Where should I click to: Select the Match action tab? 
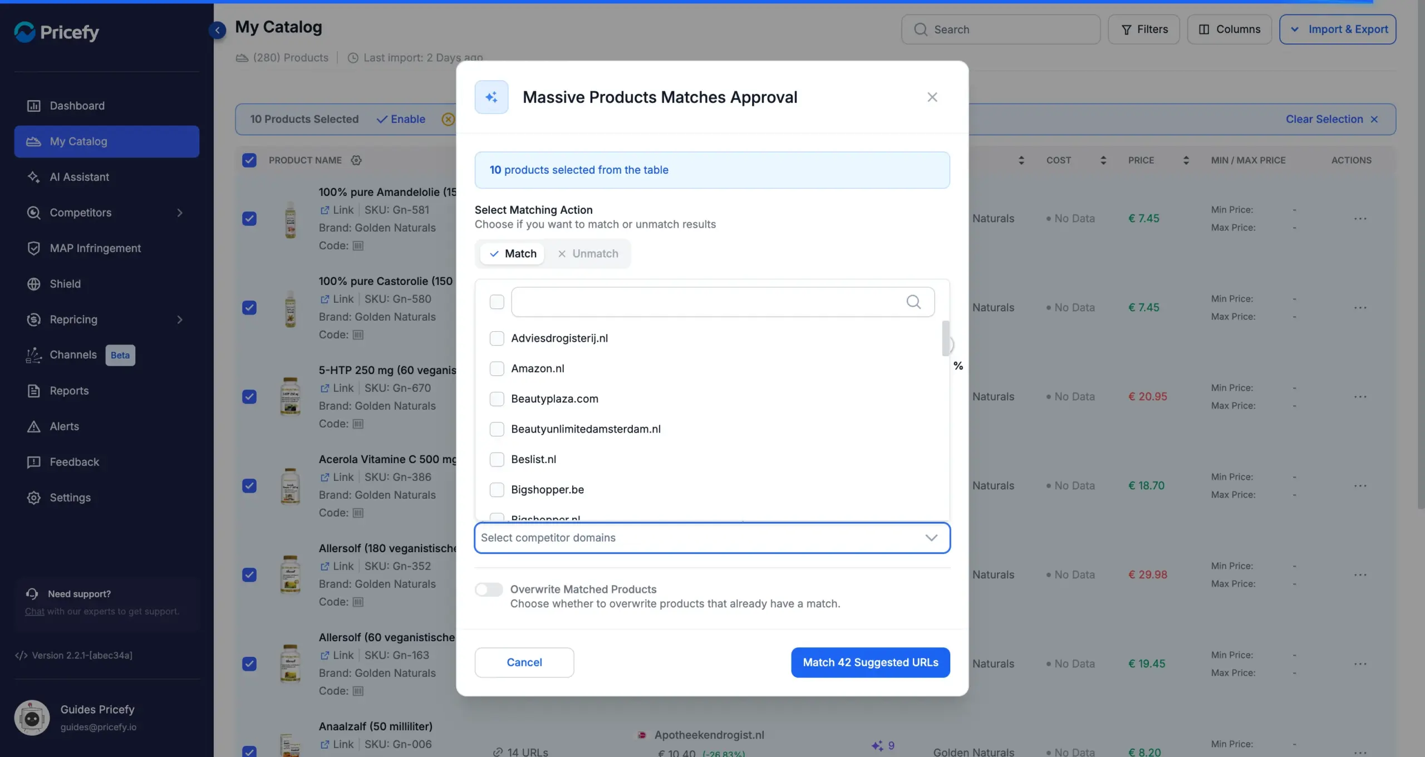(512, 254)
